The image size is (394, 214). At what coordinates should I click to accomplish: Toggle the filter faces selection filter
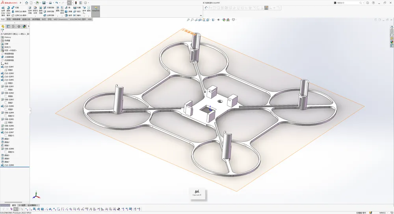34,209
